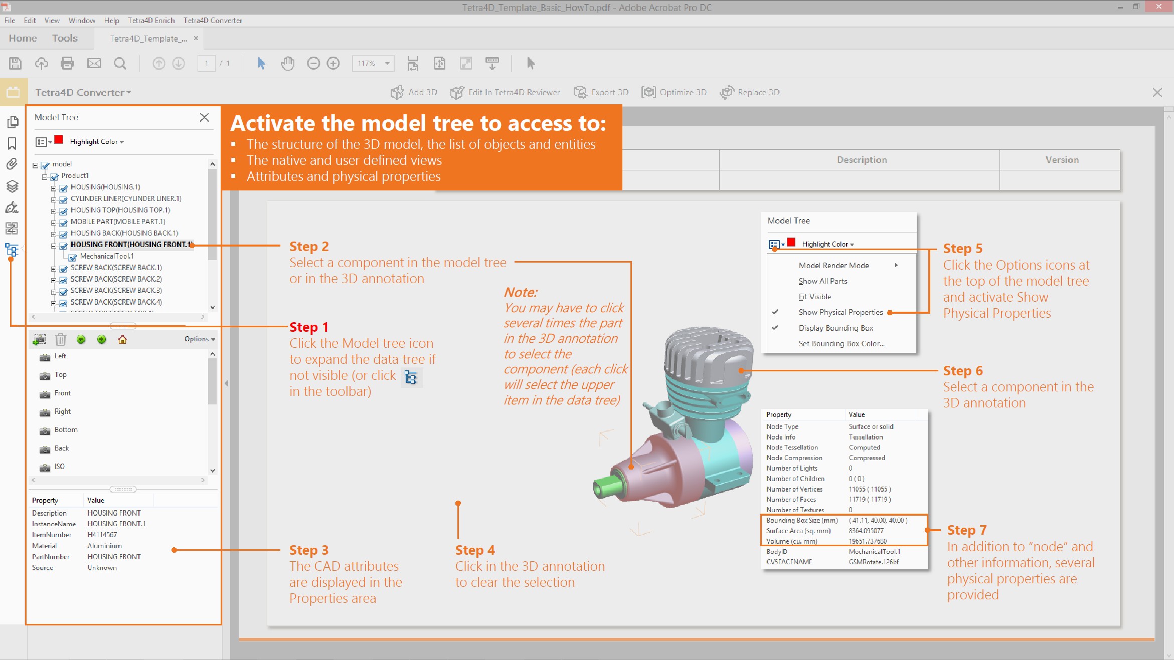This screenshot has width=1174, height=660.
Task: Click the red highlight color swatch
Action: pos(59,140)
